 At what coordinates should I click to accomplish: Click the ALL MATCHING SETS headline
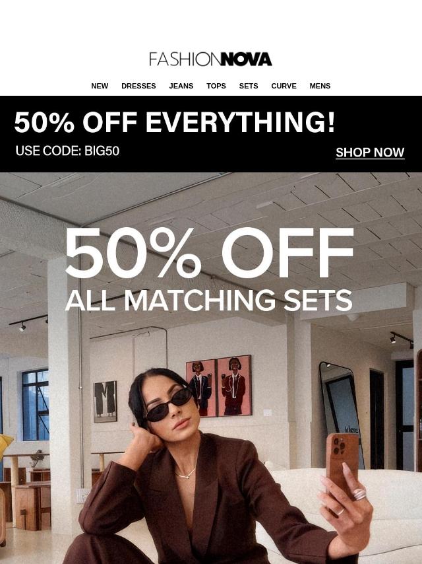208,300
